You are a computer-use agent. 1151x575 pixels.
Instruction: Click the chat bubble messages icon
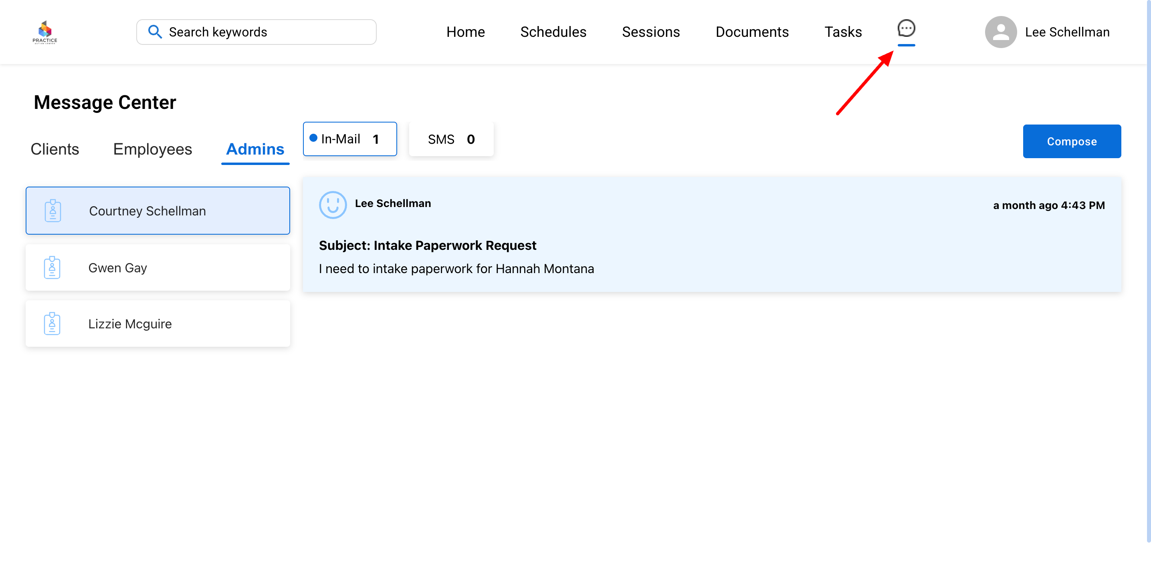tap(906, 28)
